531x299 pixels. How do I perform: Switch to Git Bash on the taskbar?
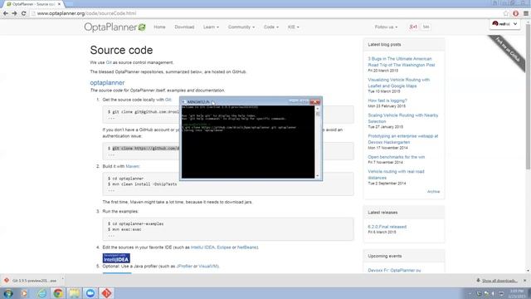click(106, 293)
